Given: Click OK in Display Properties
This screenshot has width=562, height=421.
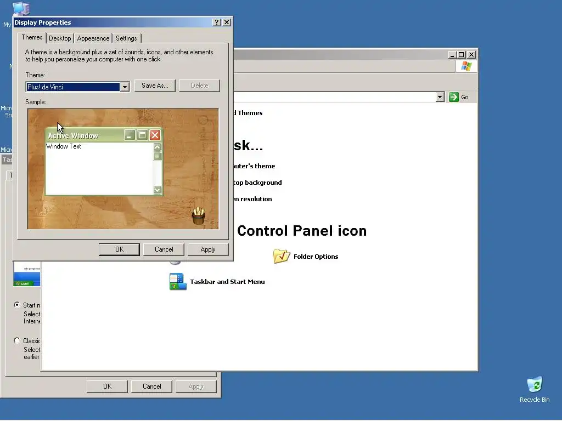Looking at the screenshot, I should 119,249.
